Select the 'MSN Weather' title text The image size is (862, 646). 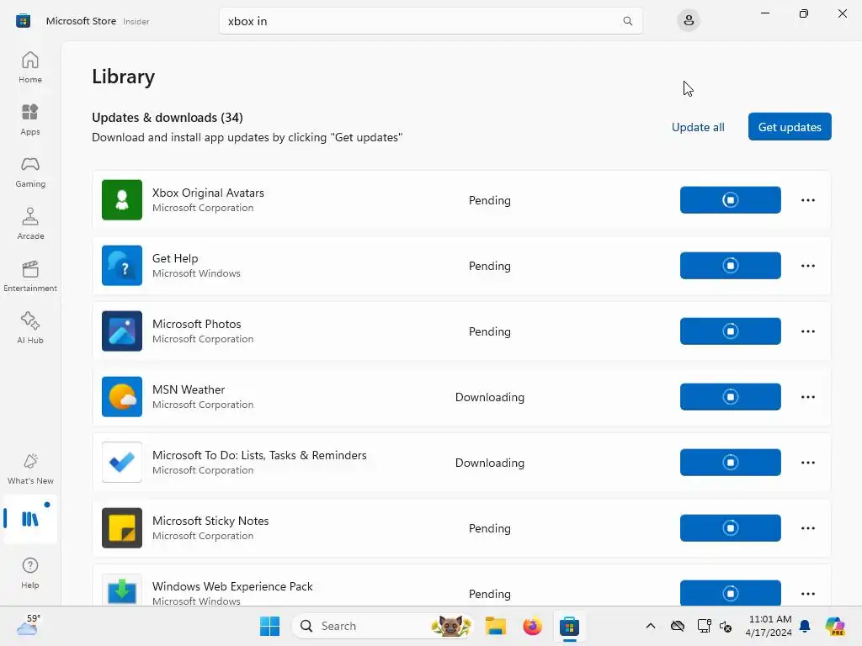click(189, 389)
